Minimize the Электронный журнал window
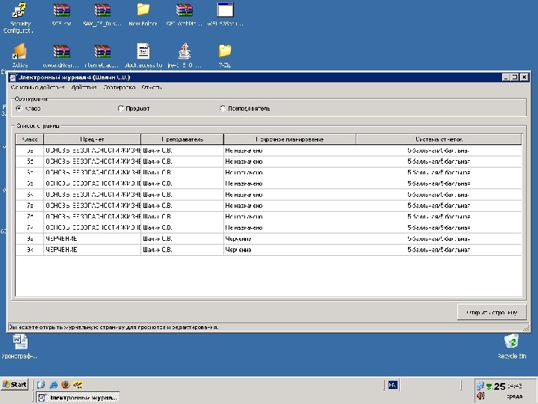The image size is (538, 404). coord(506,77)
